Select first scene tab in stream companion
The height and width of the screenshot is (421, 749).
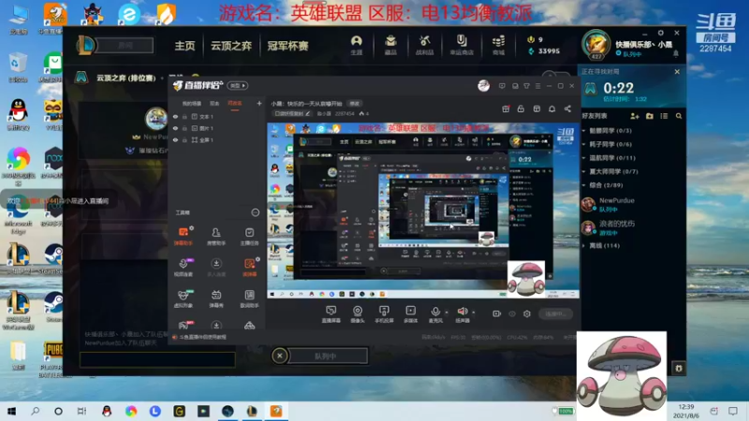click(x=192, y=104)
